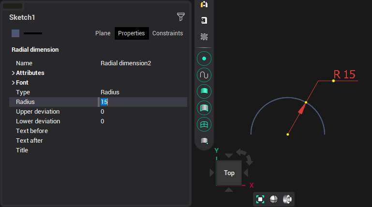Open the Type field showing Radius

tap(110, 92)
